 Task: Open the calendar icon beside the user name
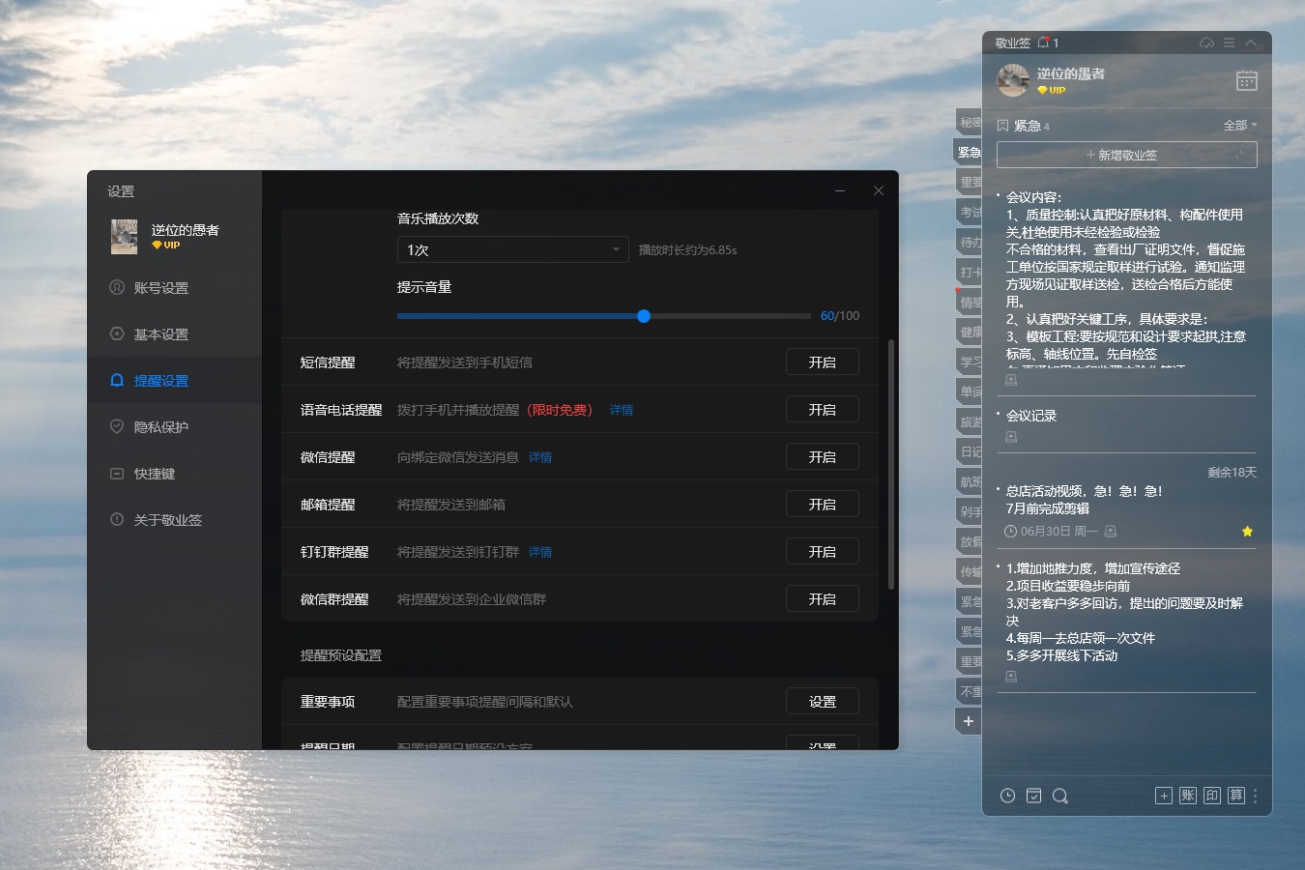[1247, 81]
